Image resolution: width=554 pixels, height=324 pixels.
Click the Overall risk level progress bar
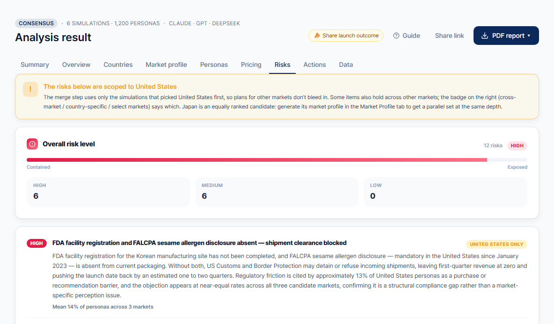point(277,160)
